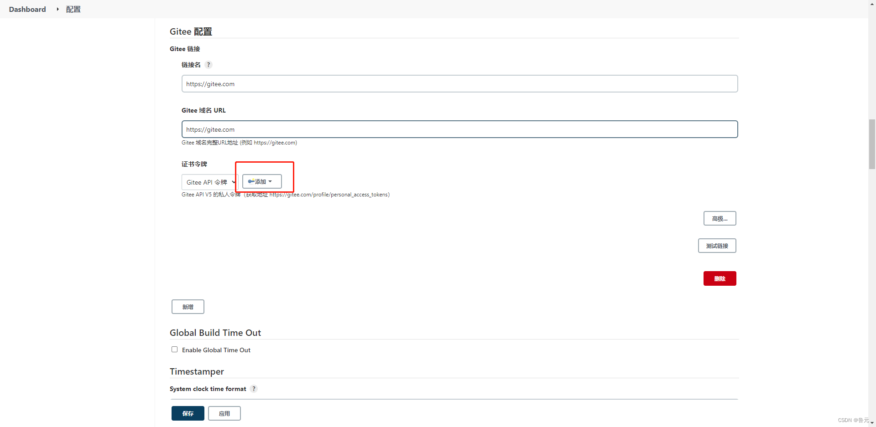This screenshot has height=427, width=876.
Task: Click the vertical scrollbar thumb
Action: tap(872, 144)
